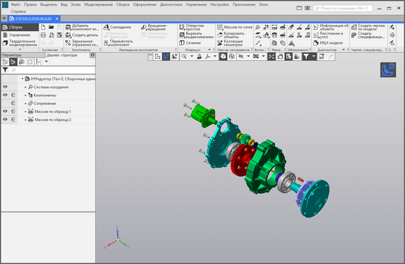Click the Create Drawing from Model icon
Screen dimensions: 405x264
coord(353,27)
